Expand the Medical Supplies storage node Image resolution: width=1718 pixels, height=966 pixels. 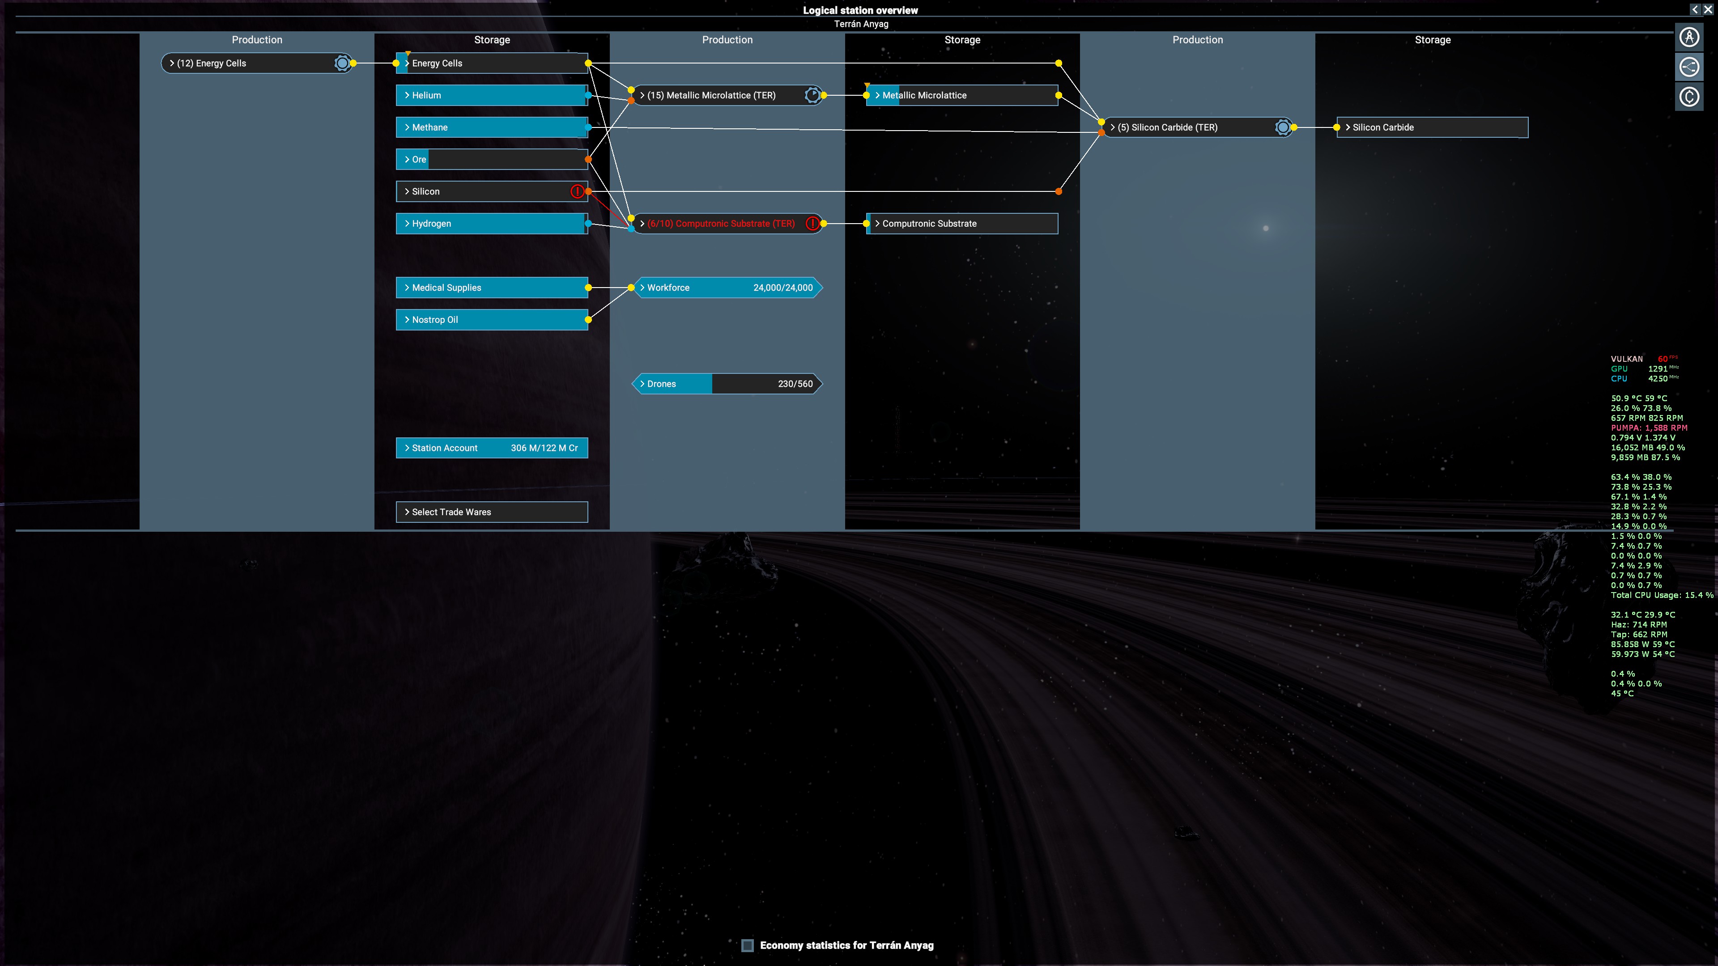coord(492,287)
